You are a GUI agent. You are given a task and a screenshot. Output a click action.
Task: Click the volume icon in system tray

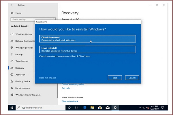(x=148, y=108)
